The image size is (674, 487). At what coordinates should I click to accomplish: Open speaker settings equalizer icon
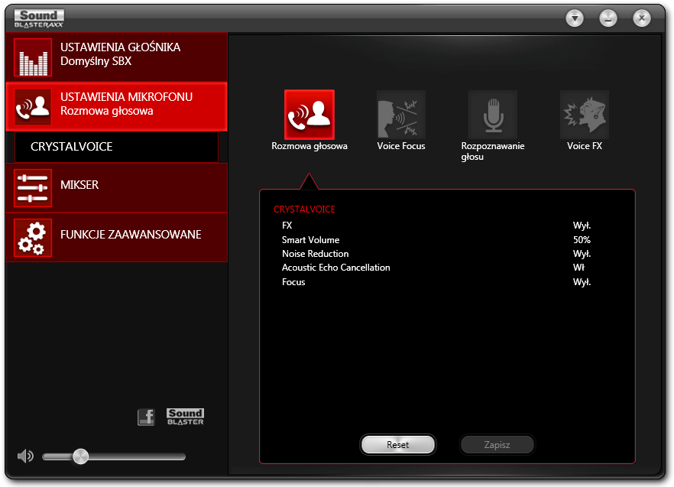pyautogui.click(x=33, y=57)
